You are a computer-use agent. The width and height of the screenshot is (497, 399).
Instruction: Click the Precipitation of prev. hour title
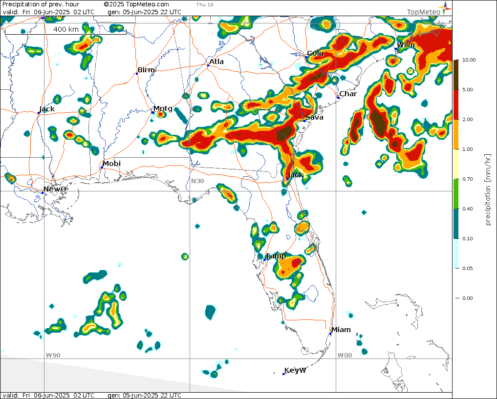coord(41,4)
